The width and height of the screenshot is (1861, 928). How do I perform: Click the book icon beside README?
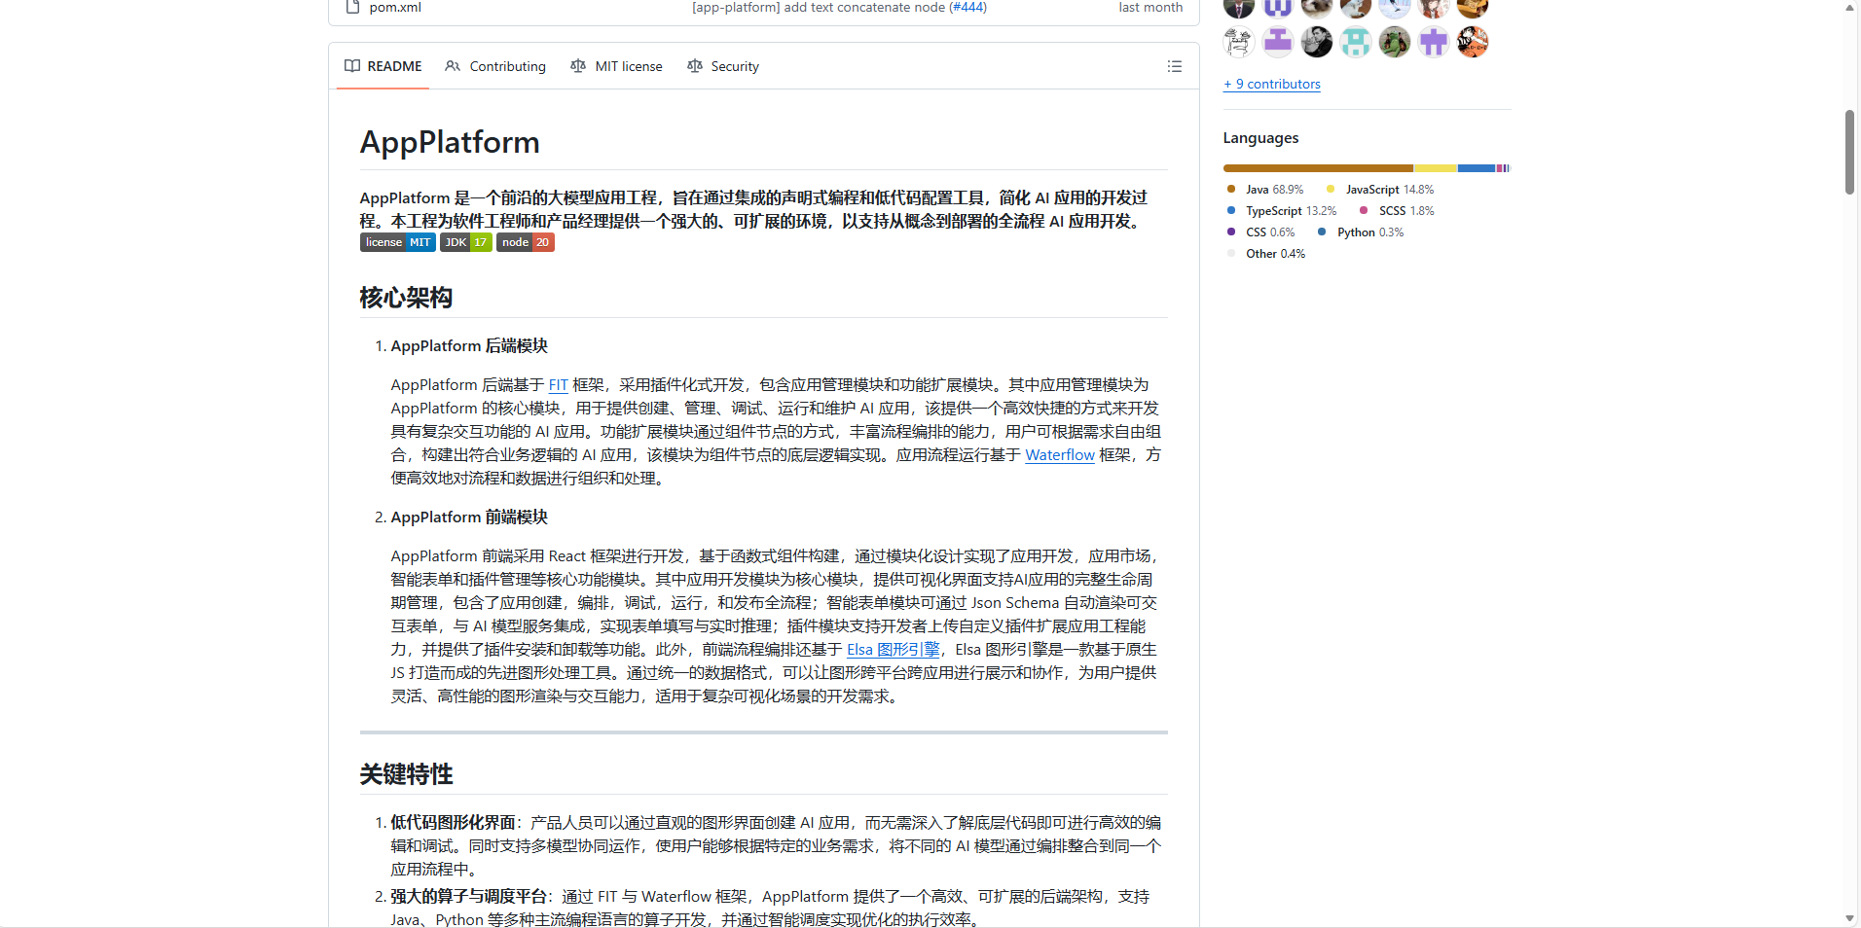(352, 66)
